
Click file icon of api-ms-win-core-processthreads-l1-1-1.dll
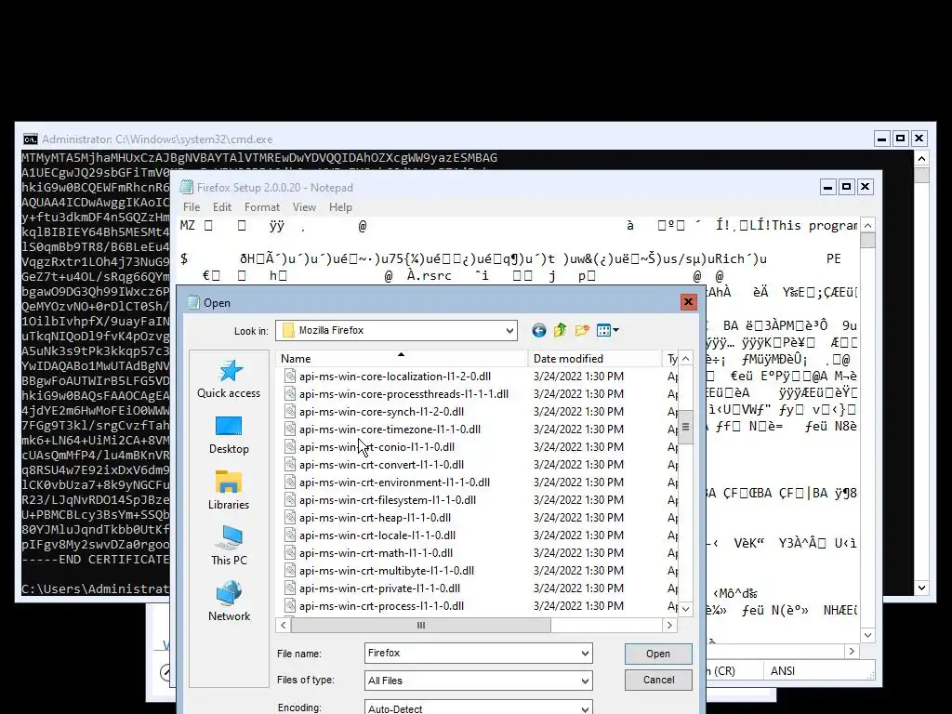coord(290,394)
